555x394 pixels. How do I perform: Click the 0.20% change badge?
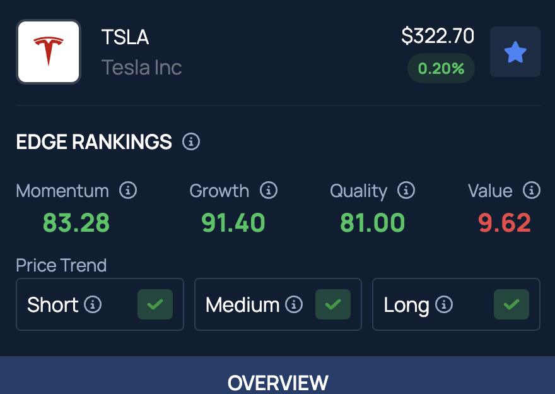tap(441, 68)
